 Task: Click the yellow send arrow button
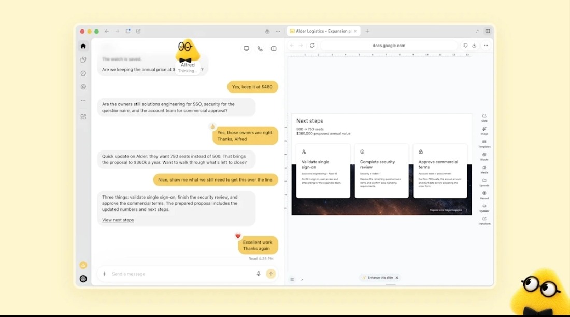(x=271, y=274)
